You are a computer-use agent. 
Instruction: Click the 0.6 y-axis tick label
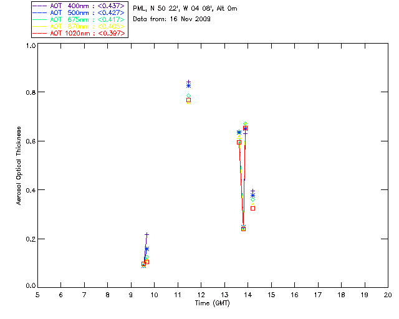tap(31, 141)
